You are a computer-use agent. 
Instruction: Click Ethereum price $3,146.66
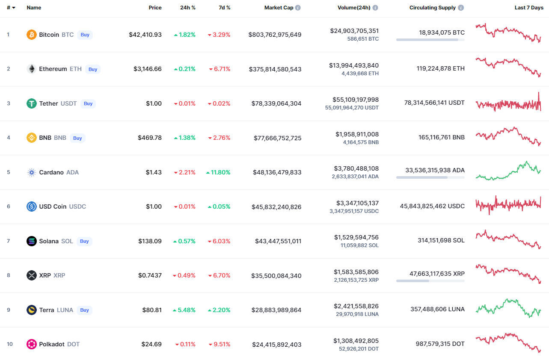[x=147, y=69]
